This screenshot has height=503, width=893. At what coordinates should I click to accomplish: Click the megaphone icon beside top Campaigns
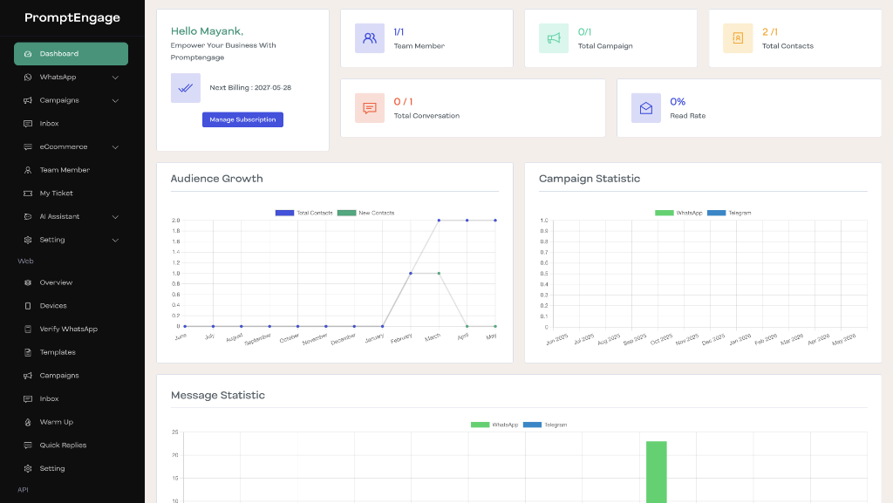(x=28, y=100)
